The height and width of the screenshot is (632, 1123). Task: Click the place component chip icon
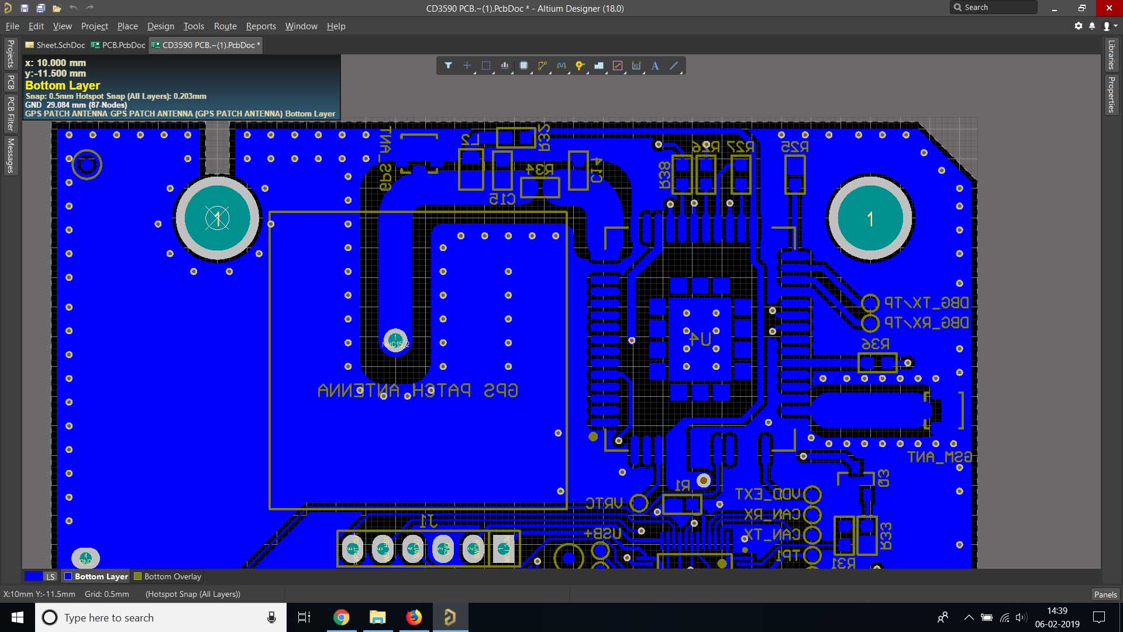(x=523, y=66)
